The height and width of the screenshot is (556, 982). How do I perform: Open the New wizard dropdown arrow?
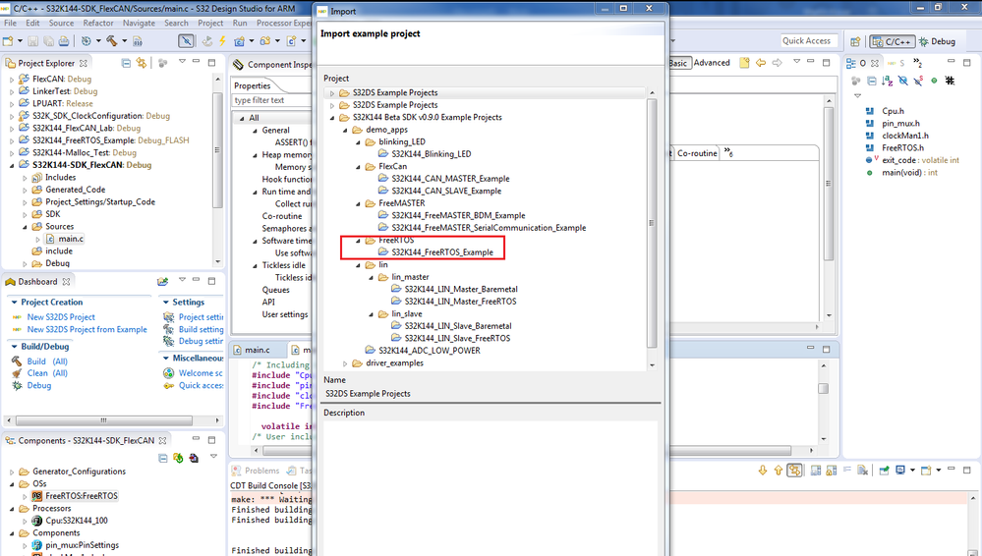click(x=20, y=41)
